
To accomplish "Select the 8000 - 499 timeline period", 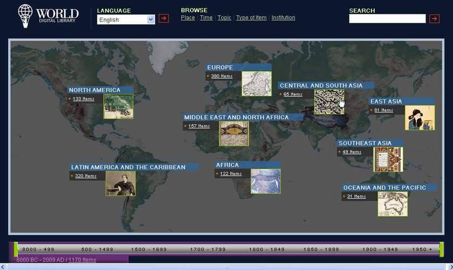I will point(38,249).
